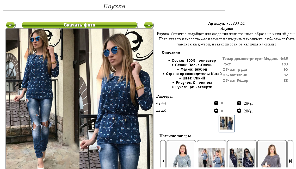296x169 pixels.
Task: Go to the next photo with » button
Action: pos(149,25)
